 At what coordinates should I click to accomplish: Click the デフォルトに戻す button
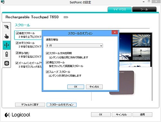(30, 105)
